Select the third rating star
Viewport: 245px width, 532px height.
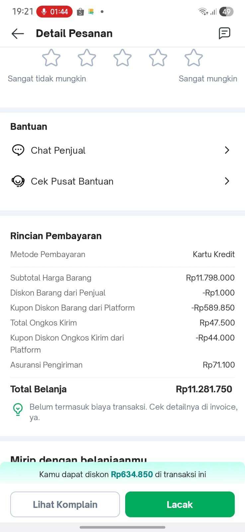(x=122, y=58)
